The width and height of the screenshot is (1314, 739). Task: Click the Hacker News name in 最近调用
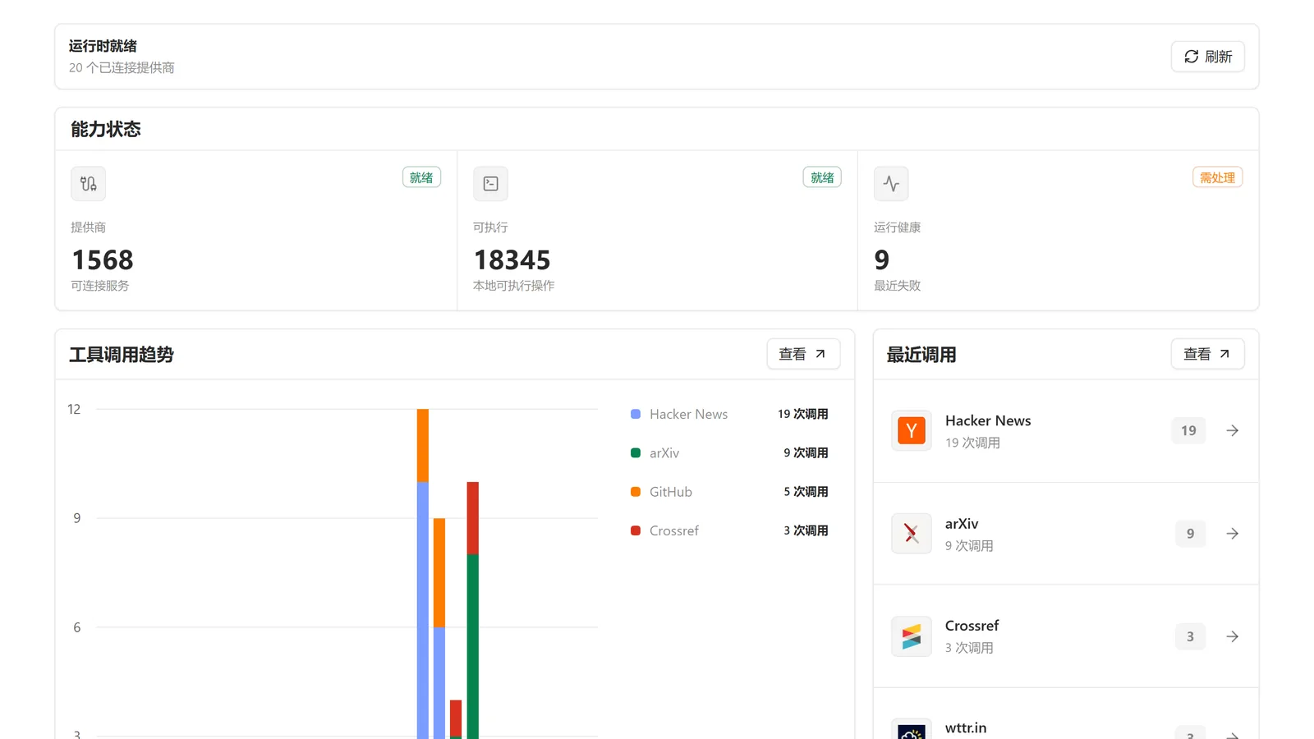click(x=988, y=420)
